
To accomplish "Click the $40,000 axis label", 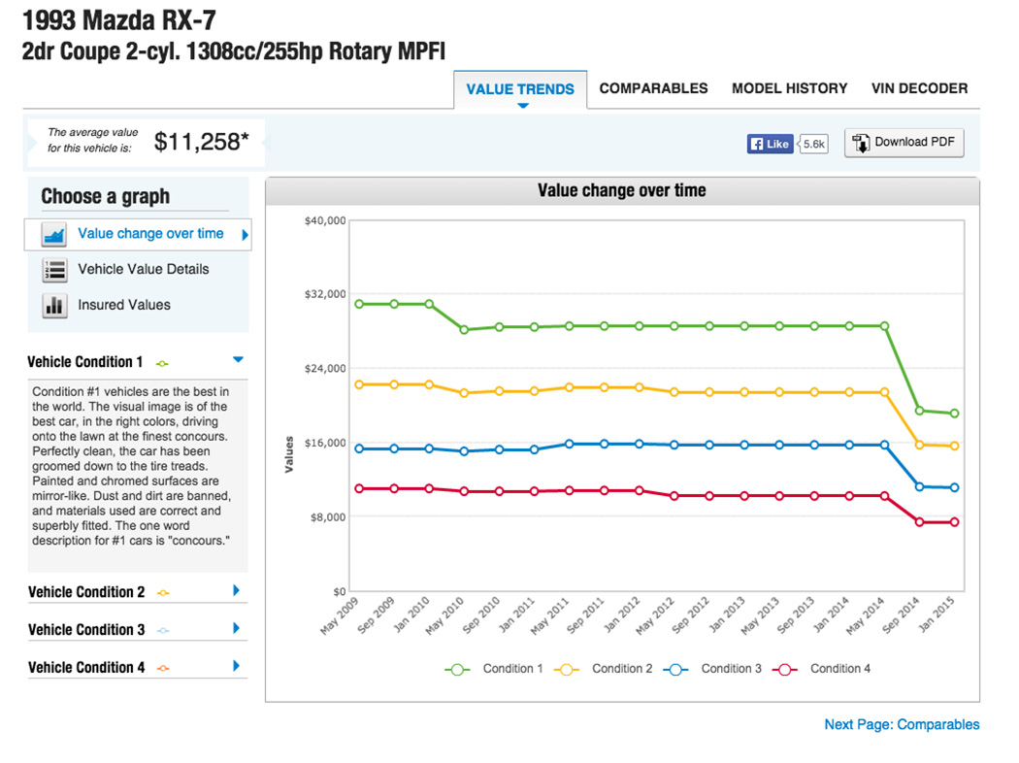I will coord(325,221).
